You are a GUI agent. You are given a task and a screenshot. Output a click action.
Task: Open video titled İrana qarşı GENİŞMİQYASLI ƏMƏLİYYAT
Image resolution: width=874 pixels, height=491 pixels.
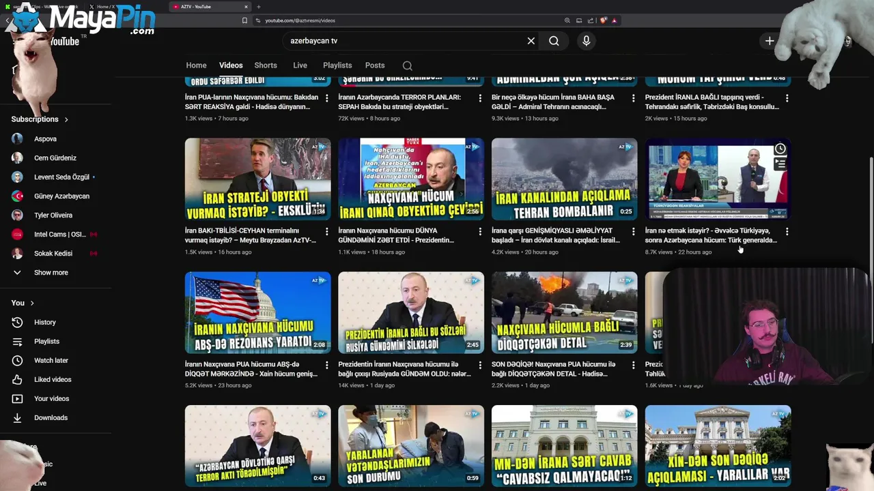556,235
